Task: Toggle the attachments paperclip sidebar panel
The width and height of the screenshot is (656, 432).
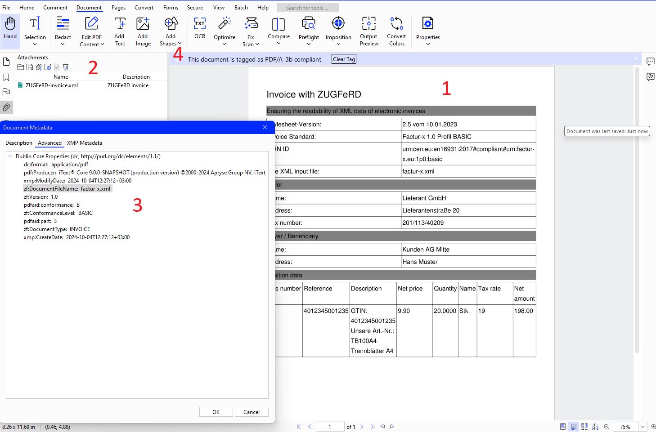Action: 6,107
